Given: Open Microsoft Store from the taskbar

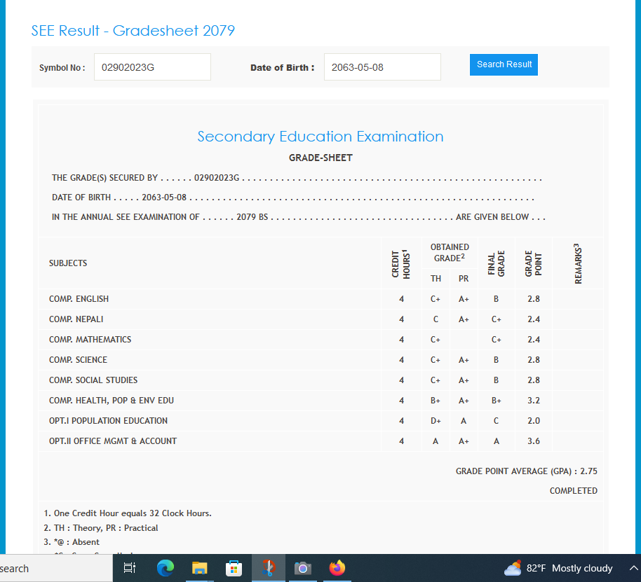Looking at the screenshot, I should click(x=234, y=568).
